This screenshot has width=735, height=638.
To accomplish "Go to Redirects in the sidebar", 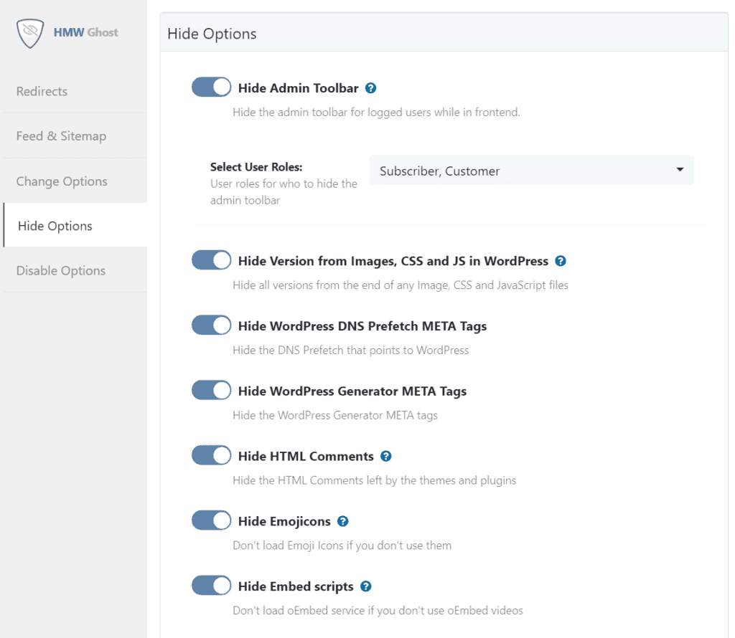I will click(x=42, y=91).
